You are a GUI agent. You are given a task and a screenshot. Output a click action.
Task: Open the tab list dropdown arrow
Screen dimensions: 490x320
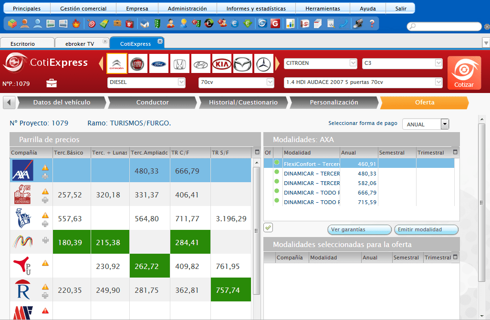(486, 42)
